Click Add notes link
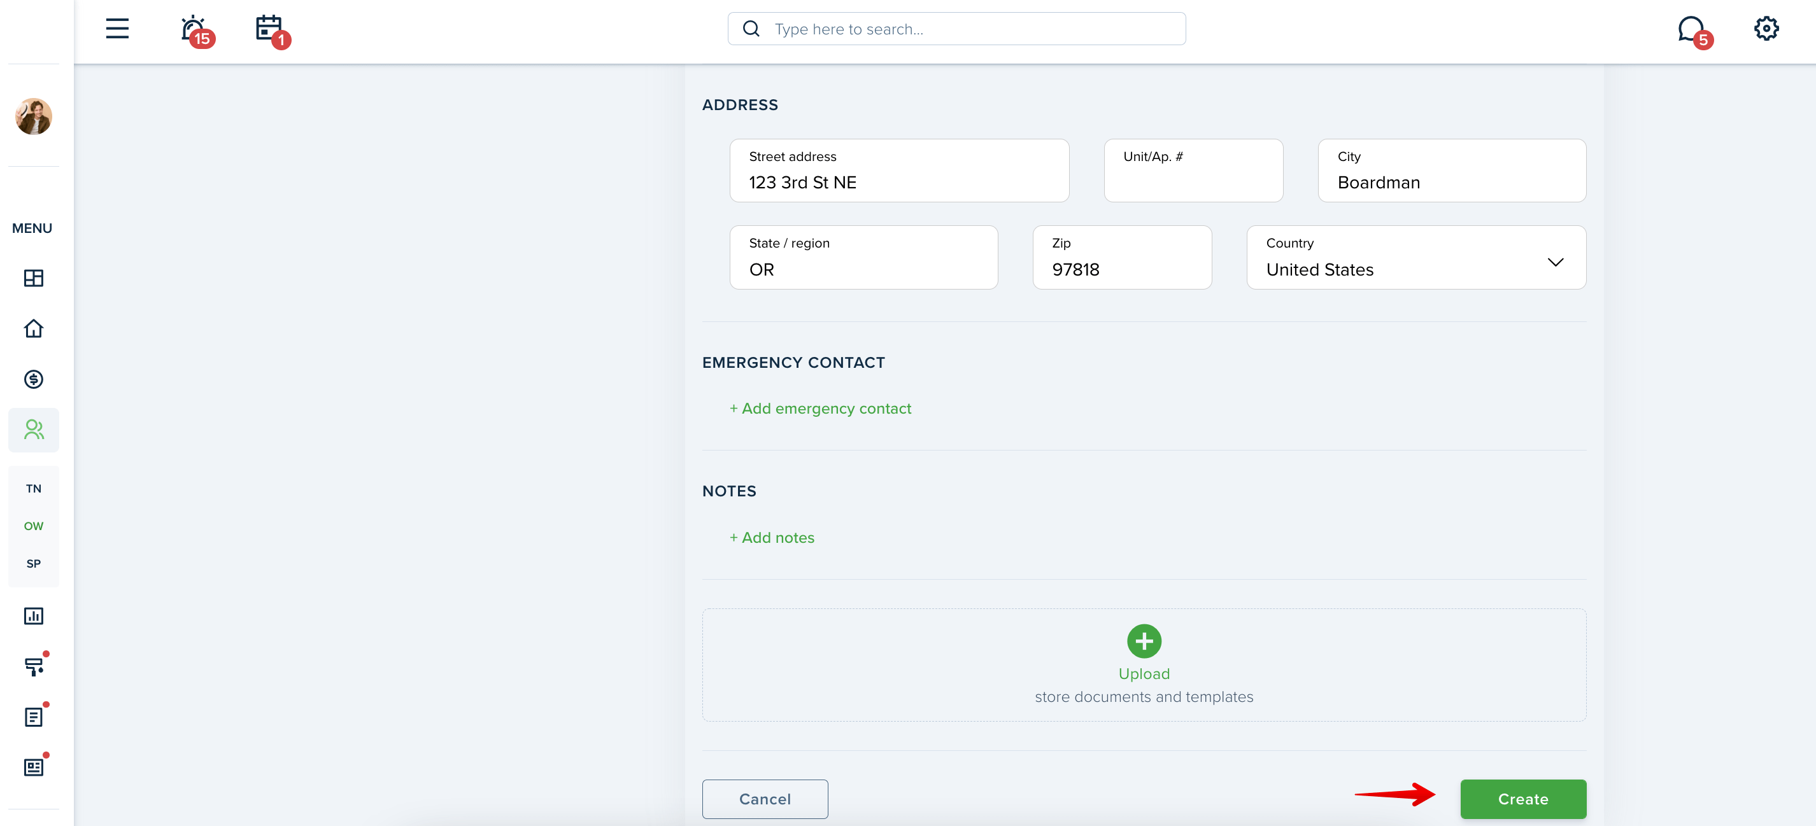Image resolution: width=1816 pixels, height=826 pixels. coord(772,538)
